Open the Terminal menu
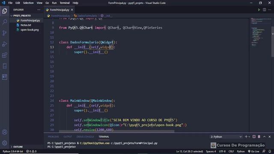This screenshot has height=154, width=274. click(65, 3)
